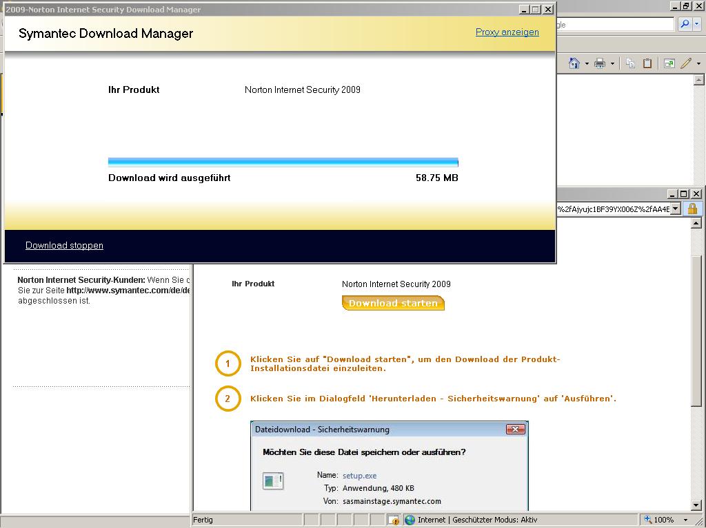Maximize the inner popup browser window
This screenshot has width=706, height=528.
pyautogui.click(x=683, y=194)
